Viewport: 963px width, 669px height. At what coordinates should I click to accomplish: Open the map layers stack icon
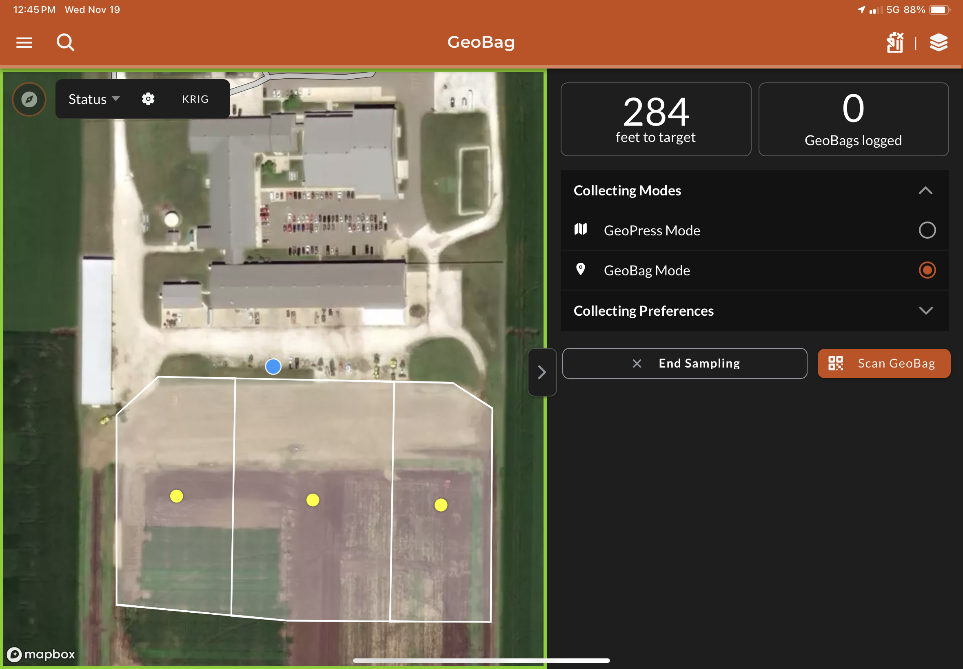938,42
